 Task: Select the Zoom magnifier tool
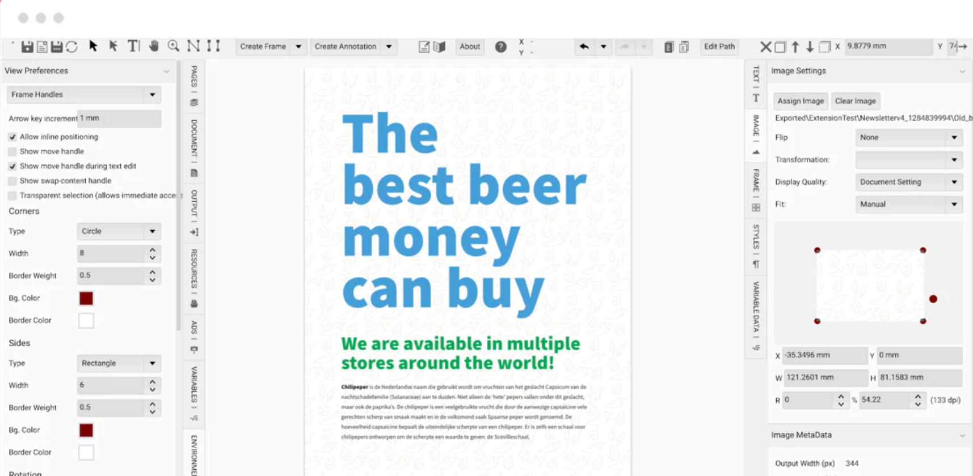coord(174,46)
